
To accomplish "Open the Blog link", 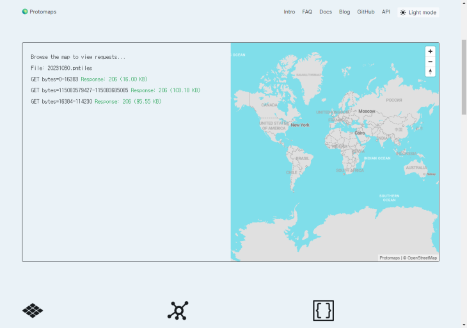I will (344, 12).
